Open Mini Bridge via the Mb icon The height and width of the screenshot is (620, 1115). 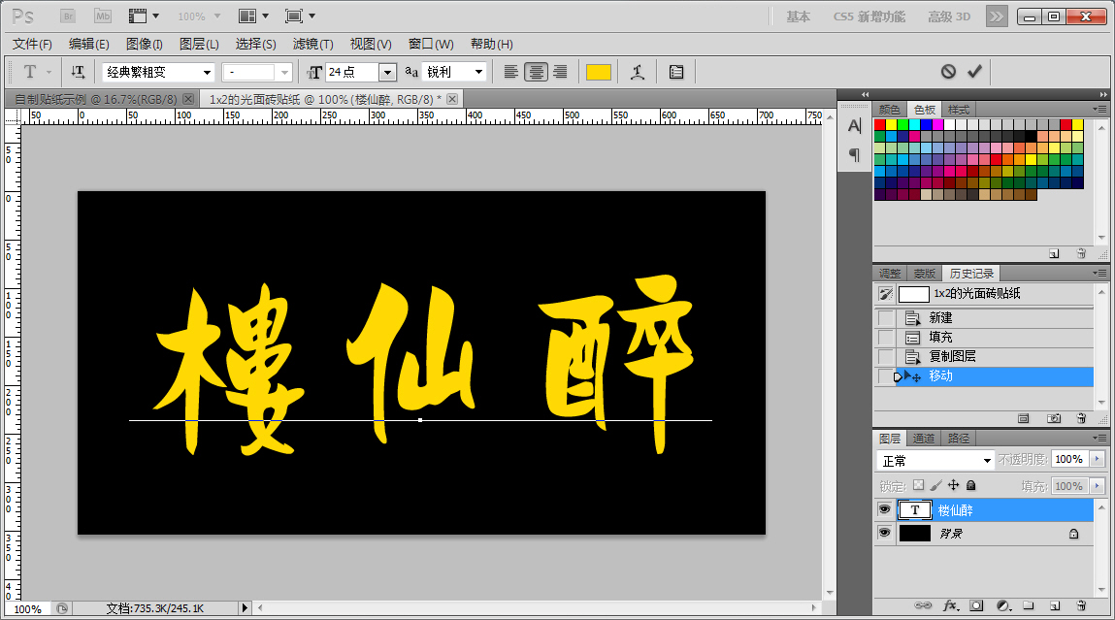pyautogui.click(x=103, y=16)
